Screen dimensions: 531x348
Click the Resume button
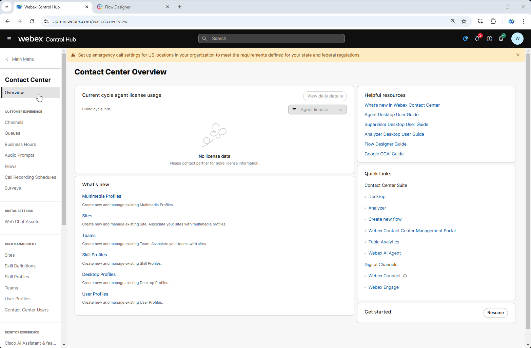tap(495, 313)
